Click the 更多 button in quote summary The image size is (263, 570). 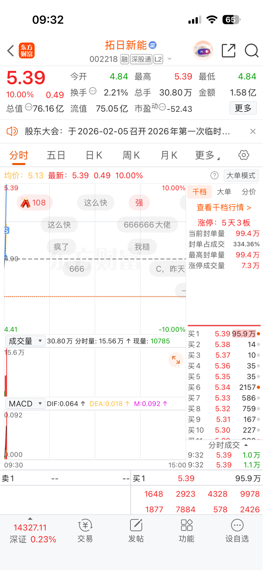[243, 108]
